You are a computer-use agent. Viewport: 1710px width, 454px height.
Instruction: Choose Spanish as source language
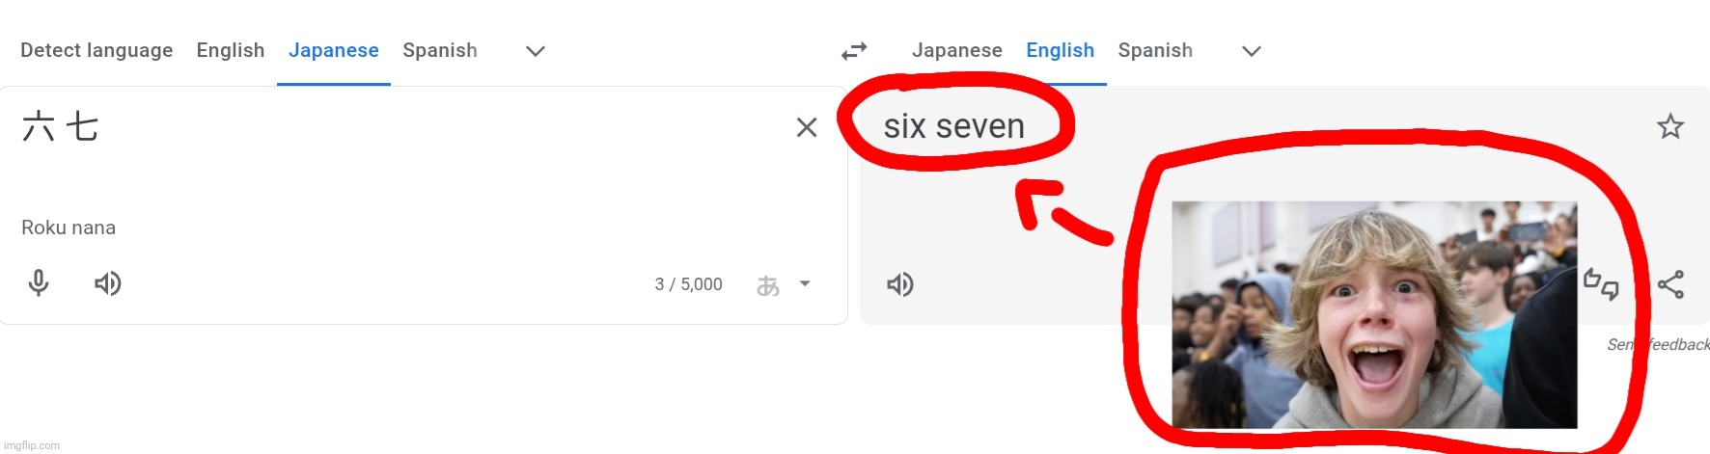point(440,50)
